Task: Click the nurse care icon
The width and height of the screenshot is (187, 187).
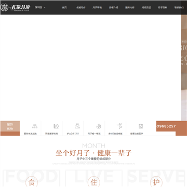Action: (x=77, y=126)
